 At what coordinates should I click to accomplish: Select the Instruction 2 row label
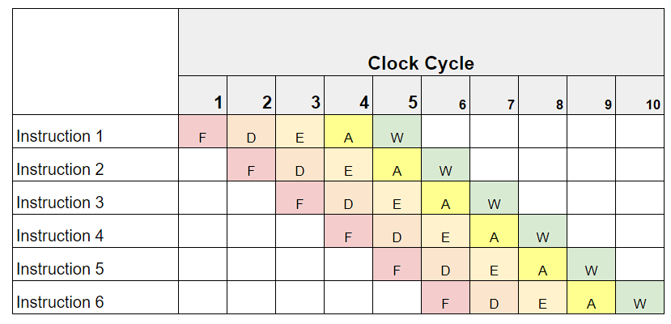coord(61,169)
